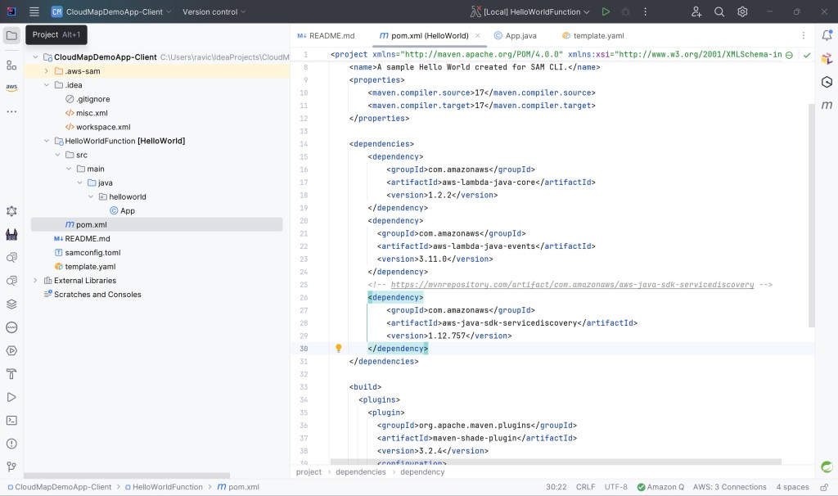Click the mvnrepository.com link in comment

click(572, 285)
